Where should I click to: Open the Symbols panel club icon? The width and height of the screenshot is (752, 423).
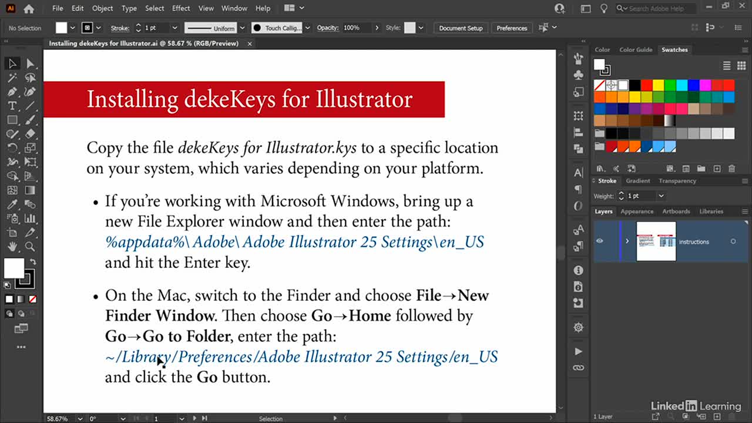point(579,75)
